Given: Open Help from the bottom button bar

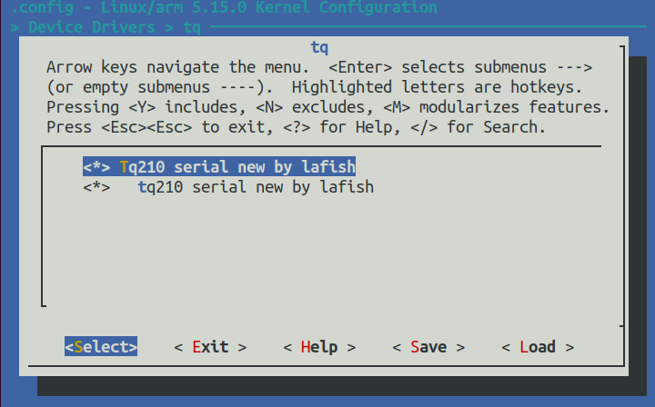Looking at the screenshot, I should [318, 347].
